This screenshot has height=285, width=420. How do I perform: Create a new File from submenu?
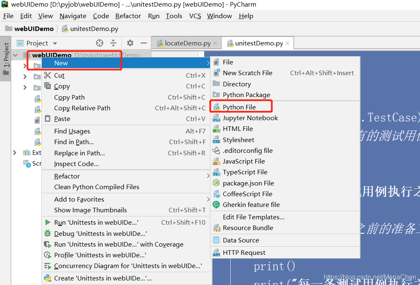tap(285, 62)
